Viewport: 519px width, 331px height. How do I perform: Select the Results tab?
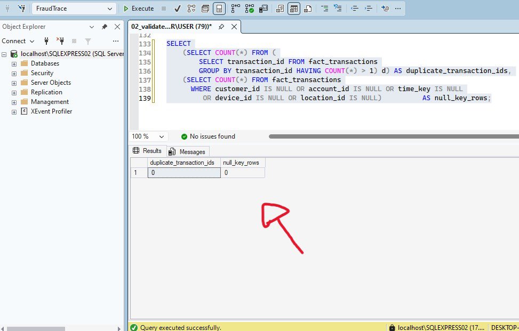147,151
